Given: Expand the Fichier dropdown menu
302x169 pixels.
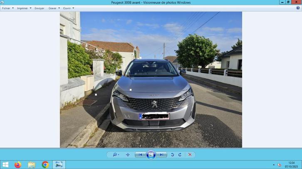Looking at the screenshot, I should pyautogui.click(x=7, y=8).
